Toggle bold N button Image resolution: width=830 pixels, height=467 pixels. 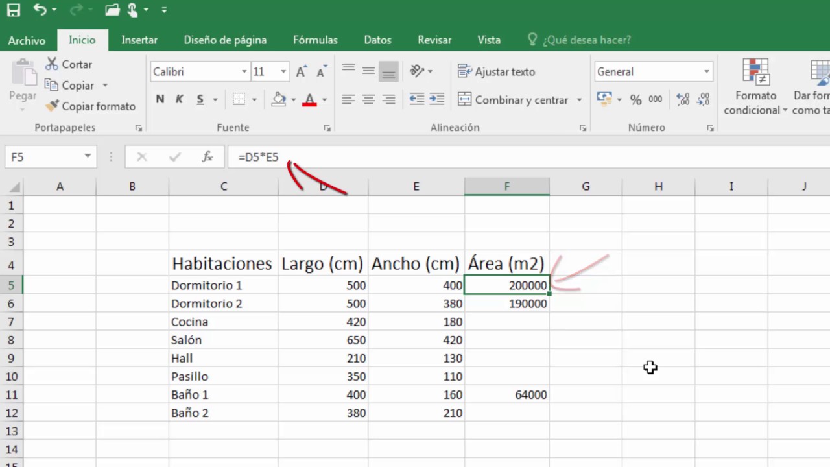(x=160, y=99)
